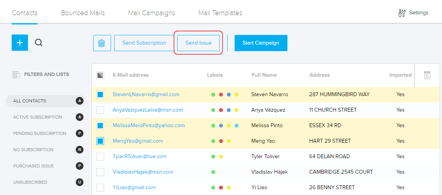
Task: Check the AnyaVazquezLeiva@msn.com row checkbox
Action: pos(100,110)
